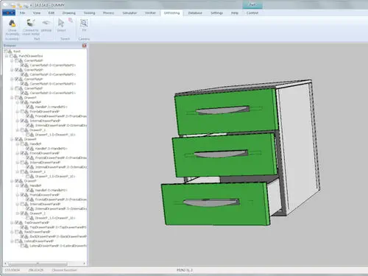Collapse the PunchDrawerBox tree node

(7, 56)
